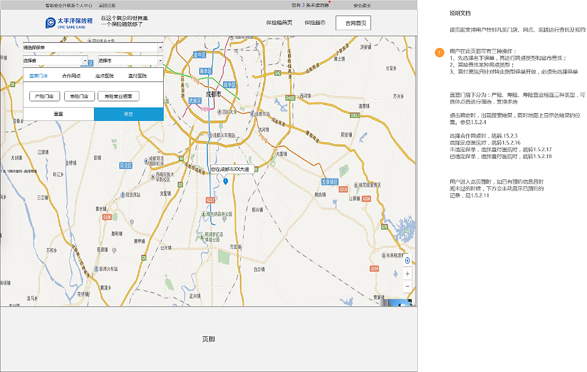Click the G4201 highway badge on map
This screenshot has height=372, width=587.
click(x=290, y=98)
